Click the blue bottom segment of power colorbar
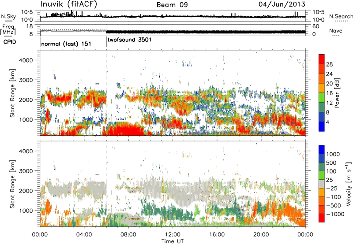Screen dimensions: 353x244 pos(322,126)
